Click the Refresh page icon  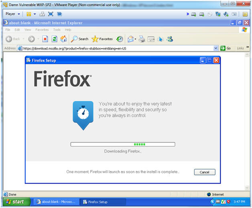(x=54, y=39)
